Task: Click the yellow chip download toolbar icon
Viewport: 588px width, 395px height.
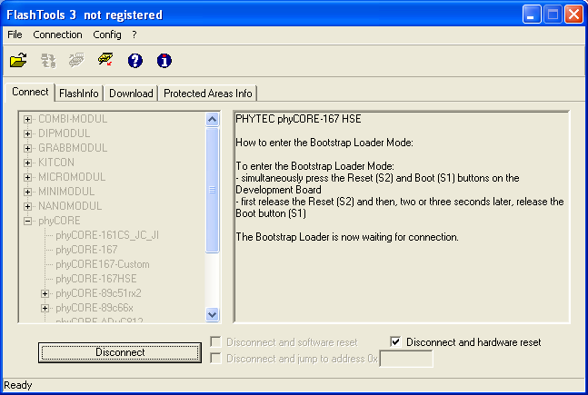Action: 105,59
